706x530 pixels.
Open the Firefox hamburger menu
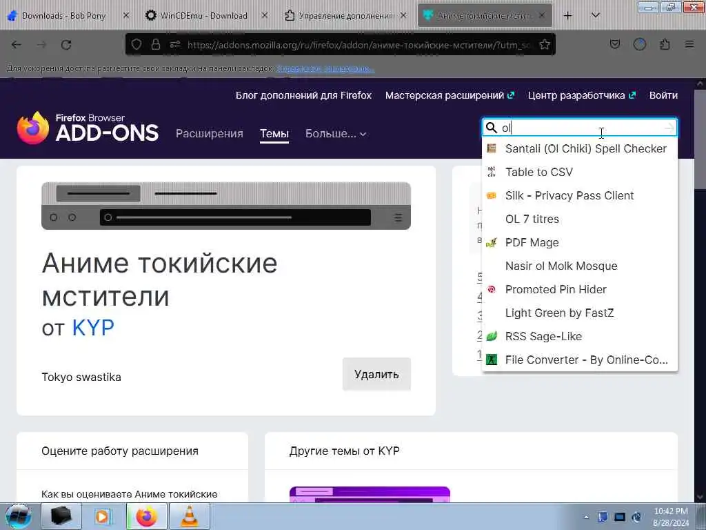click(x=689, y=44)
